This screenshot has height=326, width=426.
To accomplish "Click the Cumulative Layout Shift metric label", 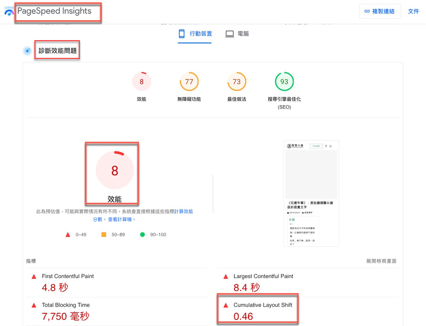I will click(x=263, y=305).
